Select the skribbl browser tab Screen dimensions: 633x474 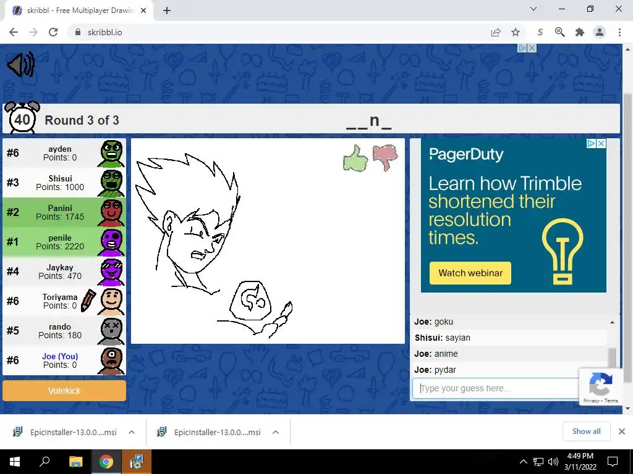point(79,10)
